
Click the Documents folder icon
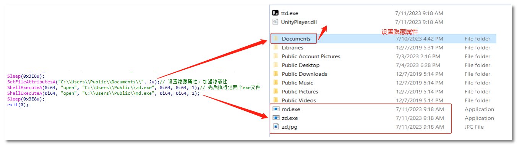pos(276,38)
